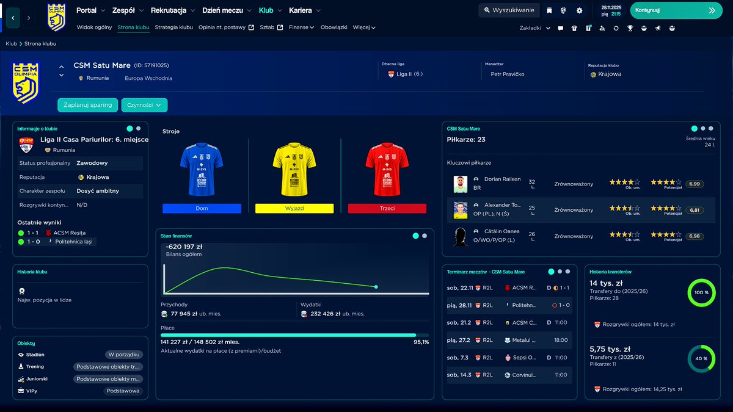Switch squad panel to third page dot
The height and width of the screenshot is (412, 733).
point(712,129)
